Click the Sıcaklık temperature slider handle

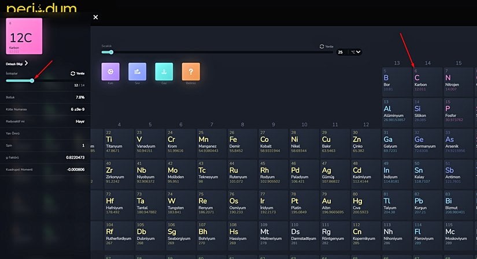[111, 52]
